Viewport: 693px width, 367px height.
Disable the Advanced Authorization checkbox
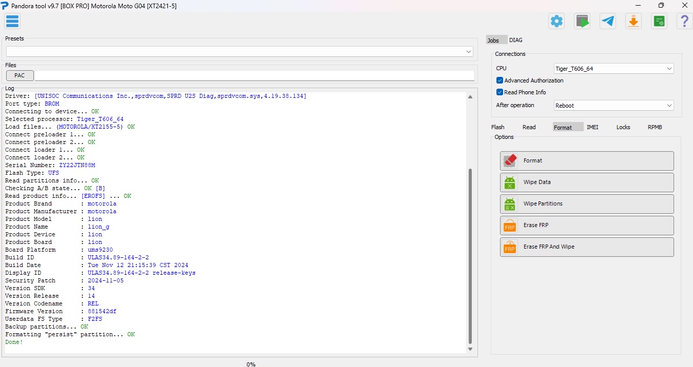point(499,80)
